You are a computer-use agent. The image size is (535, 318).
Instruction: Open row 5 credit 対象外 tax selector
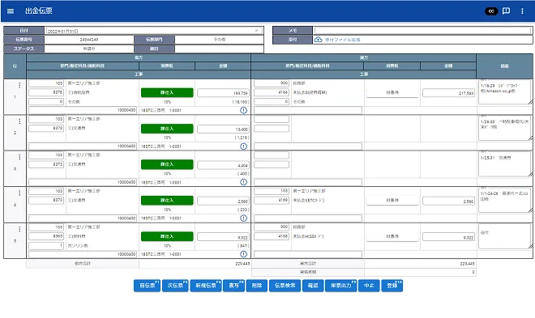click(x=392, y=236)
